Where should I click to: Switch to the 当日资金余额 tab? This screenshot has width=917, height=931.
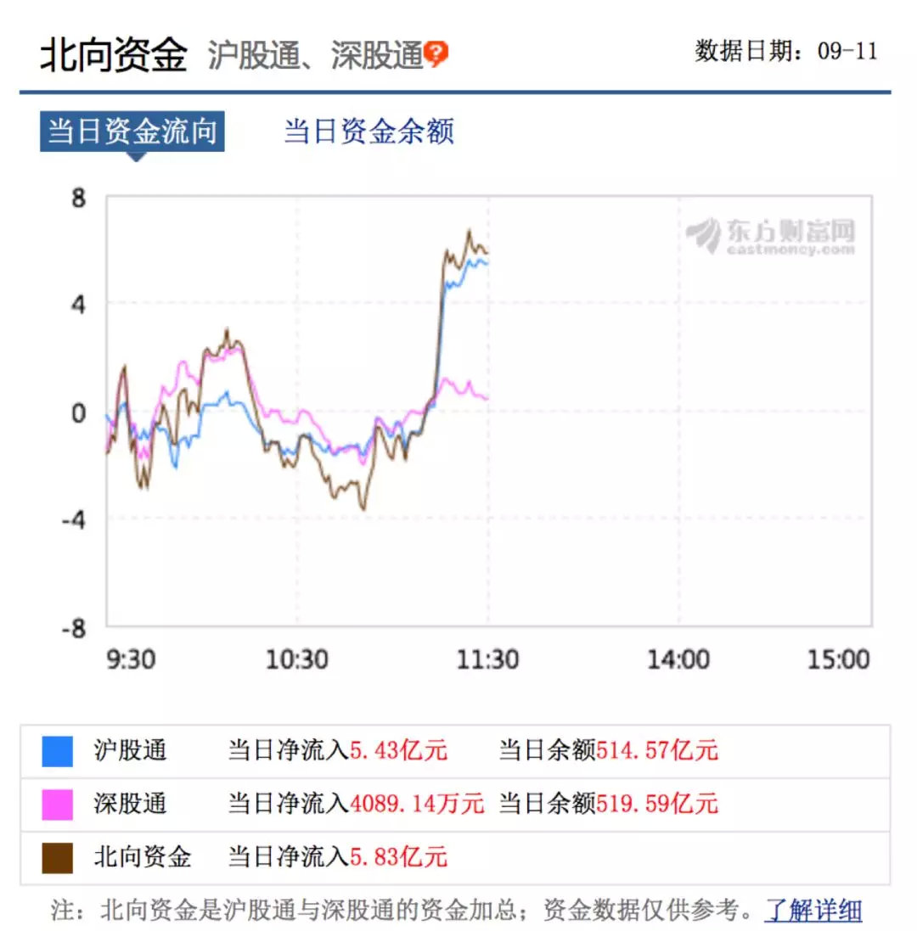(x=368, y=132)
